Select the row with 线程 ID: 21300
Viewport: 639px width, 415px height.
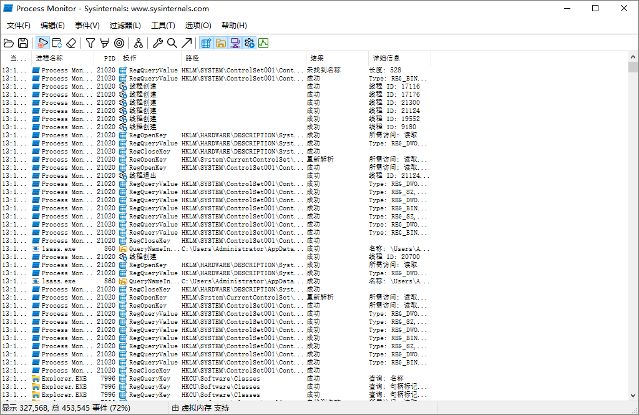click(216, 103)
